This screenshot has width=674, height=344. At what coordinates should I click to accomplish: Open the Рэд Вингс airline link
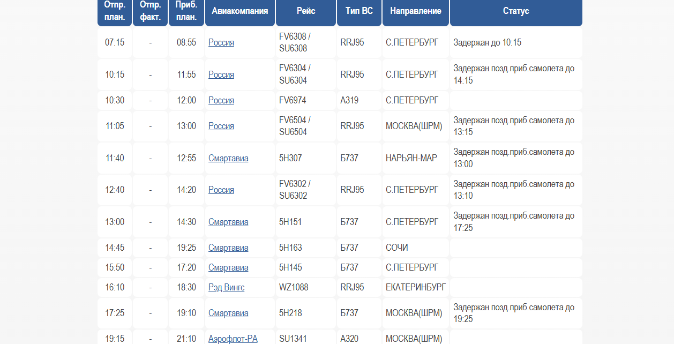click(226, 287)
